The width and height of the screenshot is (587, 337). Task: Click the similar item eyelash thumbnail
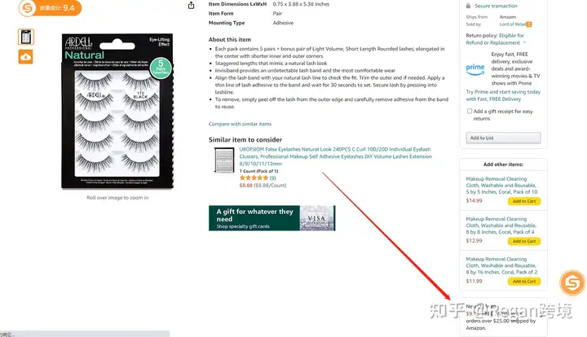pyautogui.click(x=224, y=160)
